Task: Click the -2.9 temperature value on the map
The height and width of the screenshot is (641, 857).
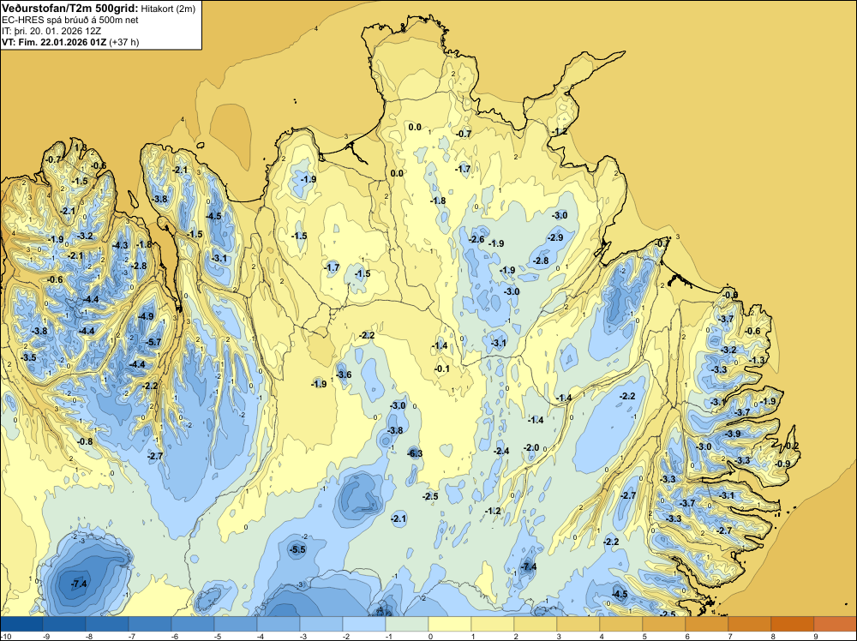Action: coord(555,237)
